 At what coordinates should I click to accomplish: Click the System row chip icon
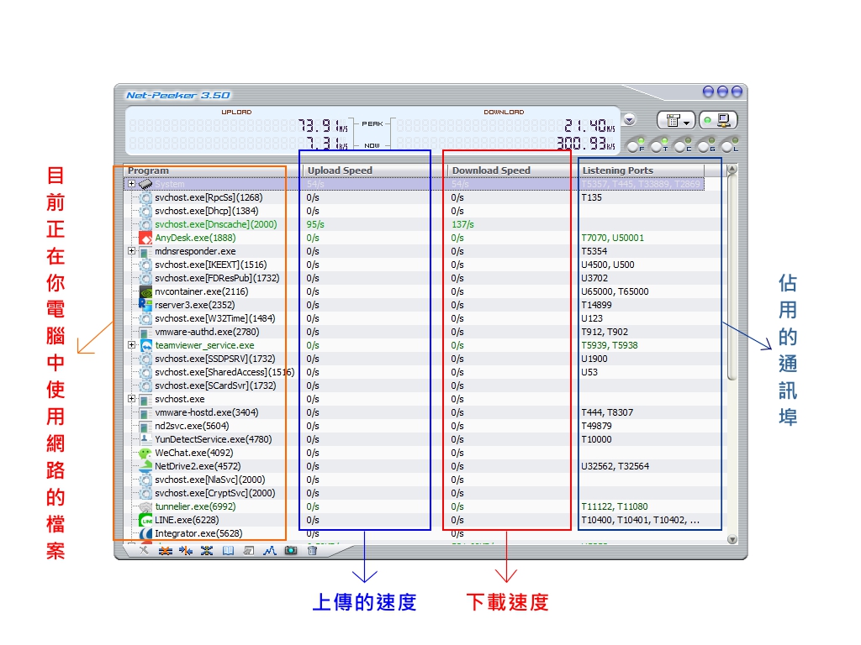click(145, 184)
